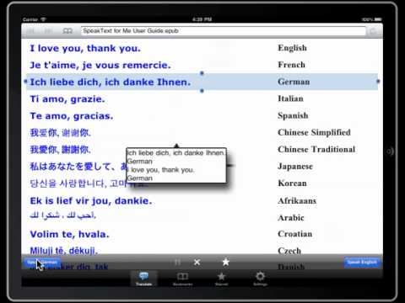Click 'Ich liebe dich' line in popup
This screenshot has width=405, height=303.
click(175, 153)
